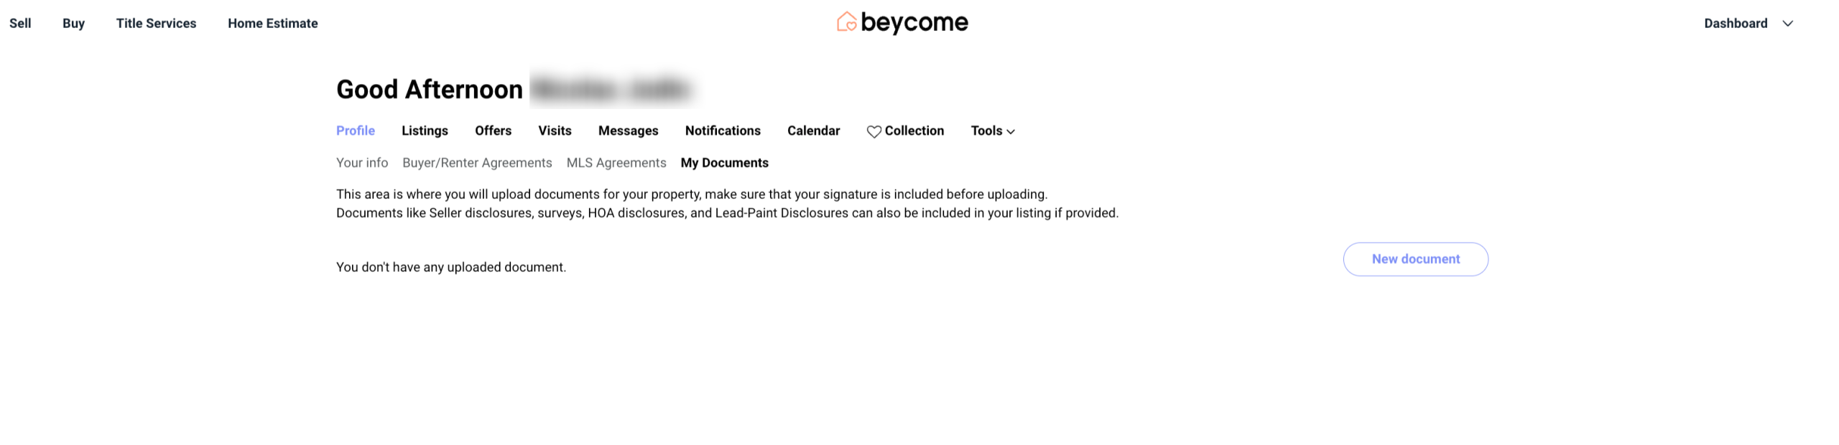Click the beycome house logo icon
This screenshot has width=1839, height=445.
point(846,22)
